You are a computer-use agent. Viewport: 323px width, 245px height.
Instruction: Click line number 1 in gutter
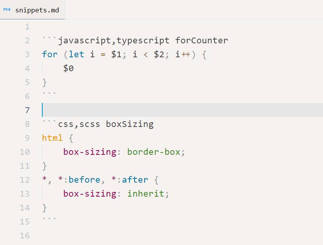pos(28,27)
